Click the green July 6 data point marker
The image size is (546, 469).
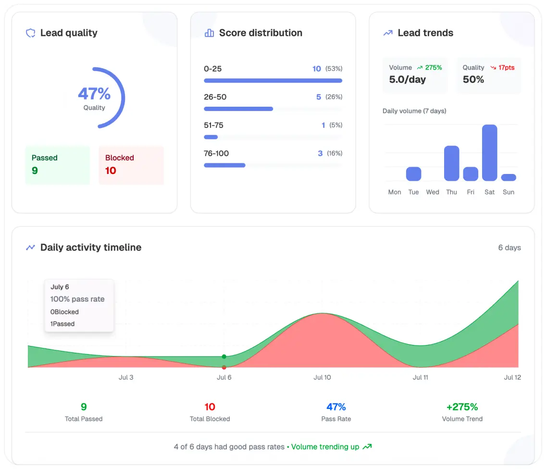(224, 357)
